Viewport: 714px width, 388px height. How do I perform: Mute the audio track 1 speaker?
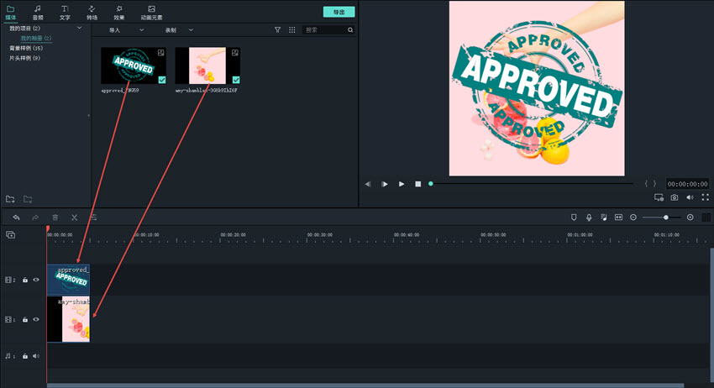(36, 356)
